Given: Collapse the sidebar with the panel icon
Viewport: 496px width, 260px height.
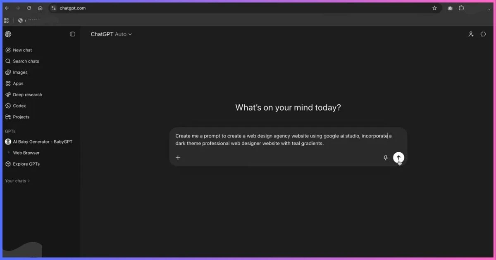Looking at the screenshot, I should [x=73, y=34].
